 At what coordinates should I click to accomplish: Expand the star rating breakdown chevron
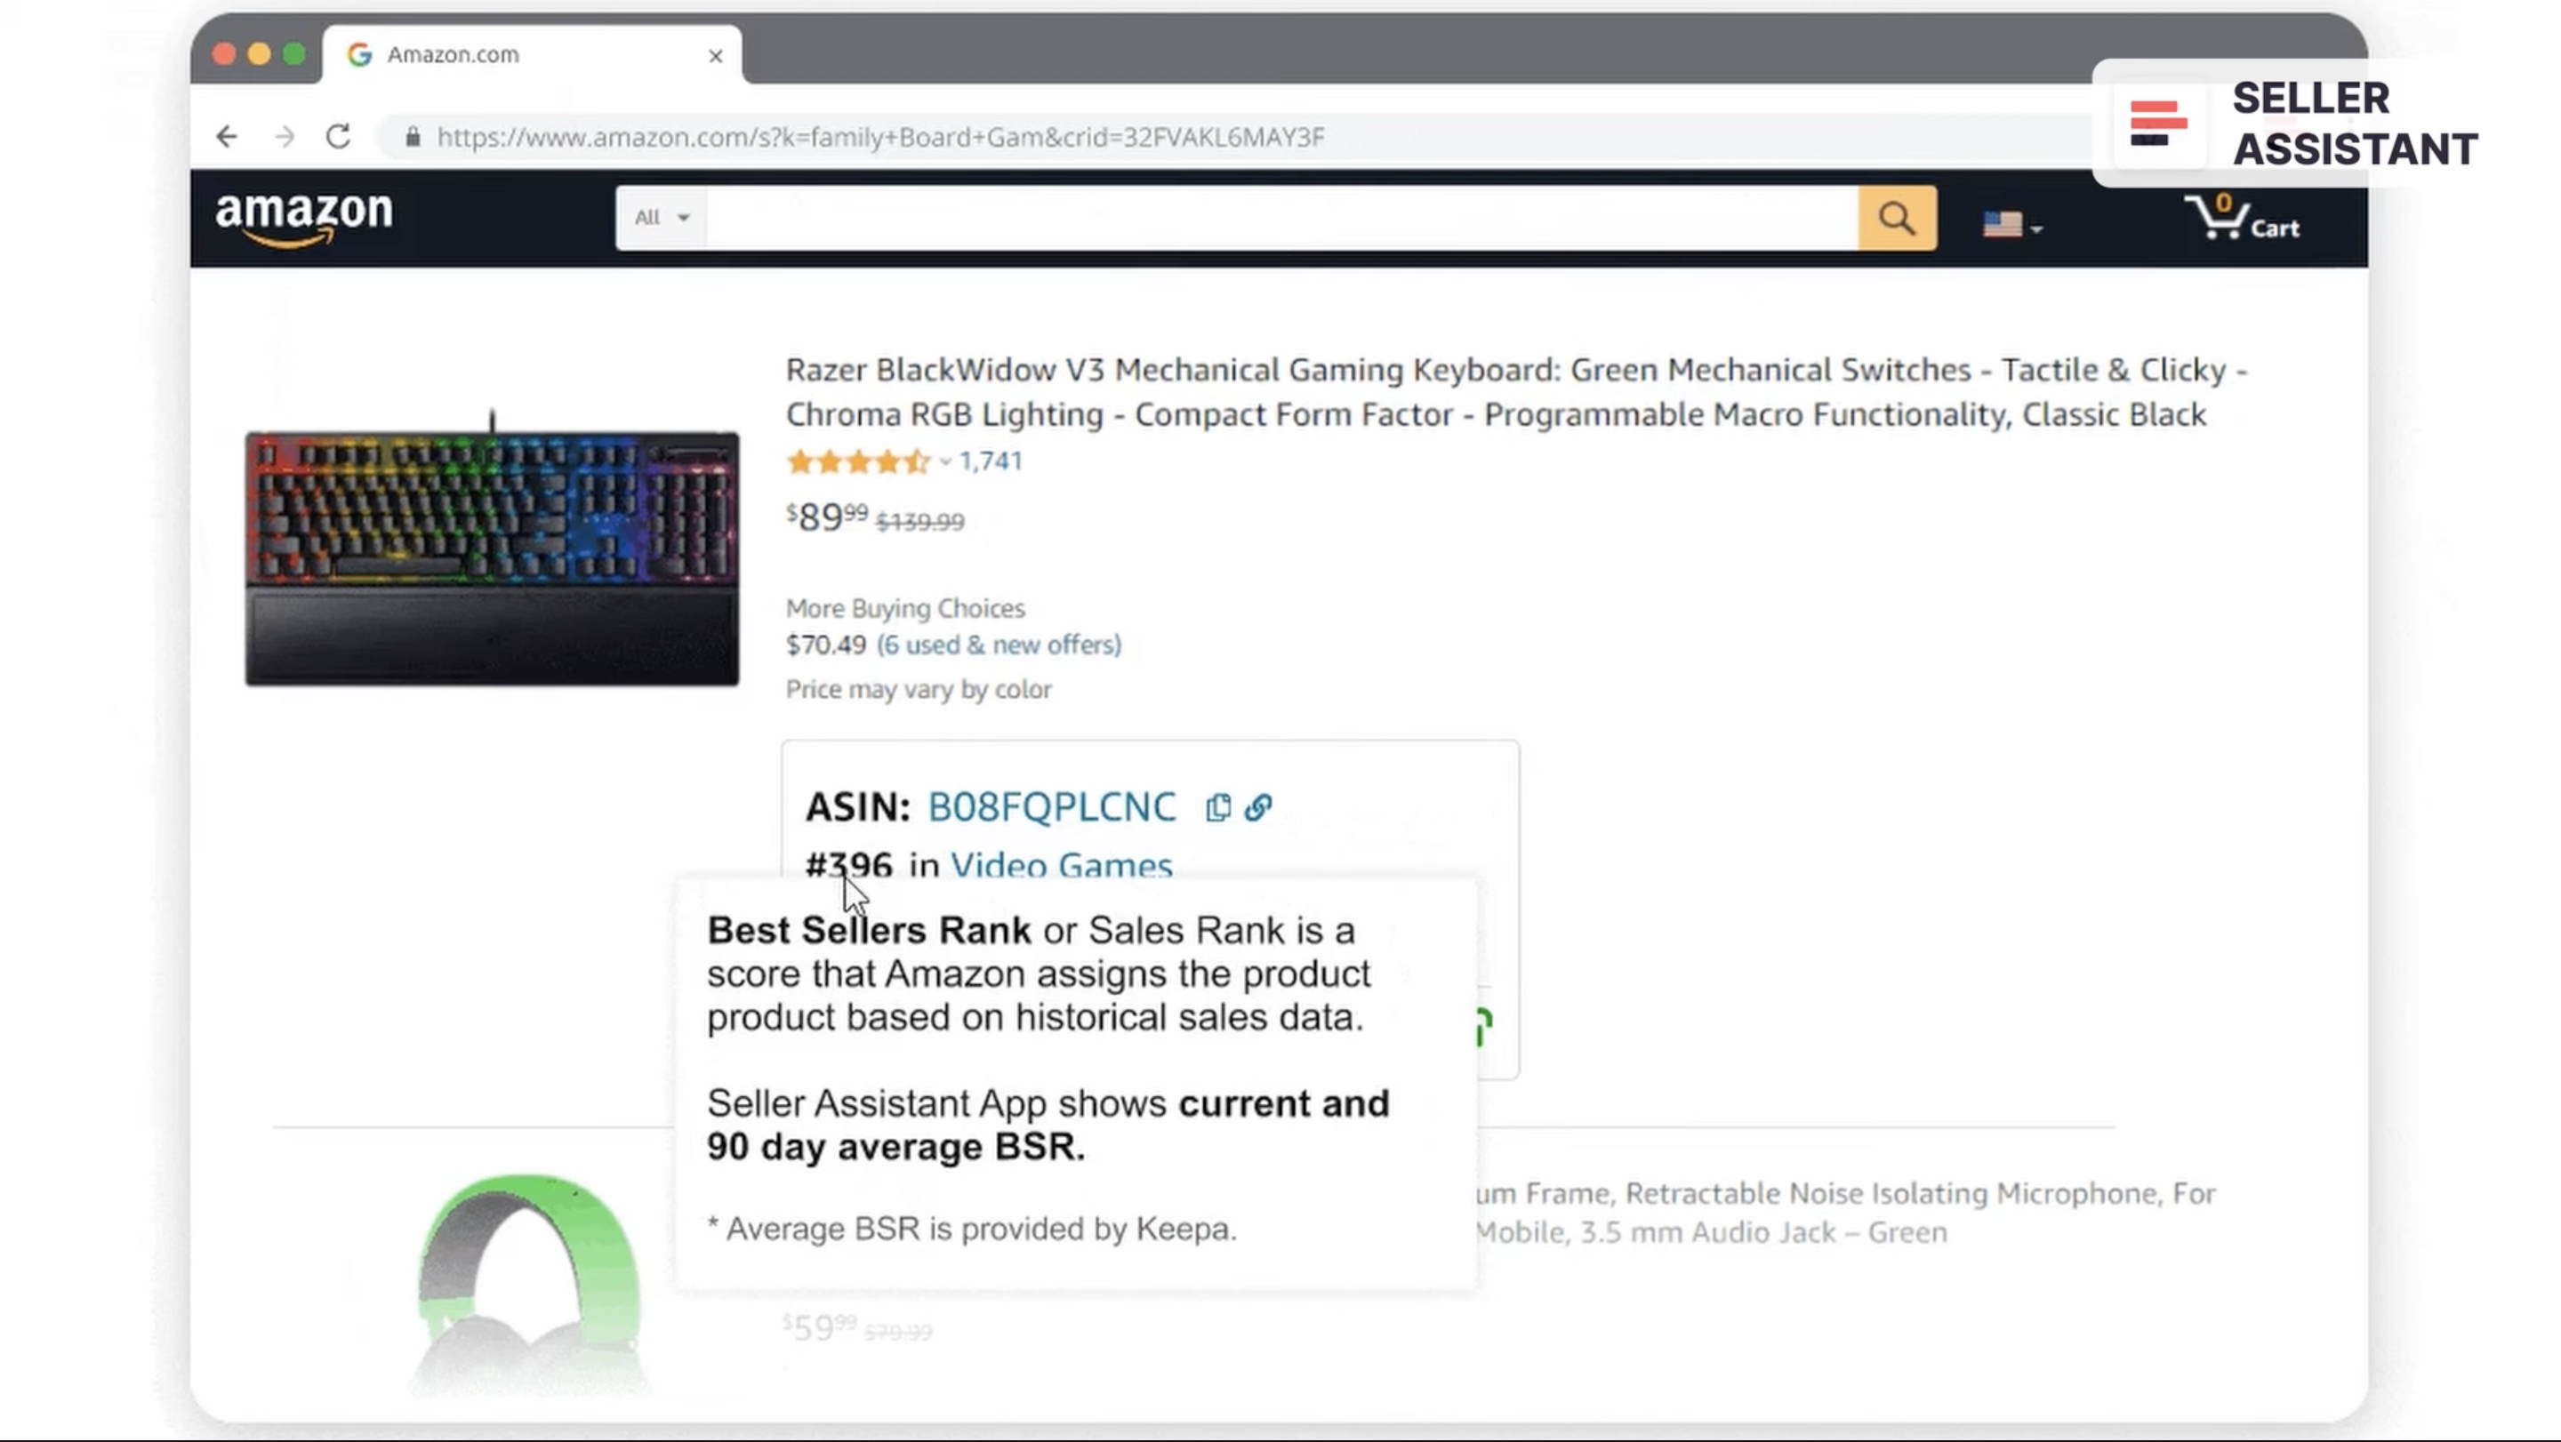(x=945, y=461)
